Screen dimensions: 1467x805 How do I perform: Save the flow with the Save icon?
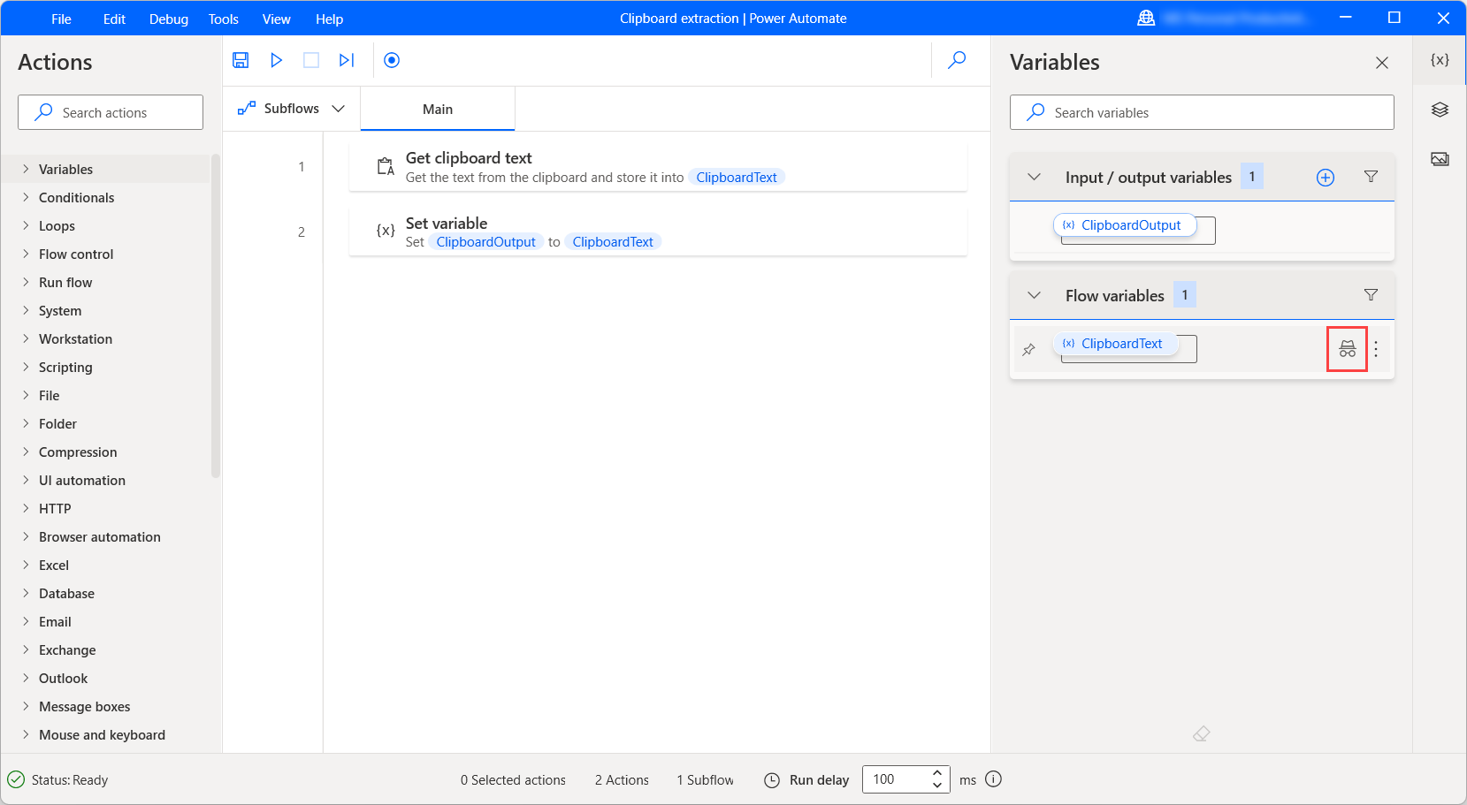(x=241, y=60)
